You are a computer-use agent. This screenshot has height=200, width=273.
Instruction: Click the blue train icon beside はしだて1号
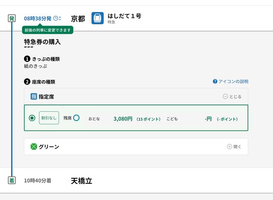pos(98,18)
